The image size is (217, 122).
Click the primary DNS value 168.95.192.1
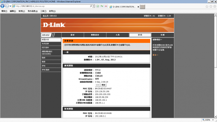(x=101, y=100)
